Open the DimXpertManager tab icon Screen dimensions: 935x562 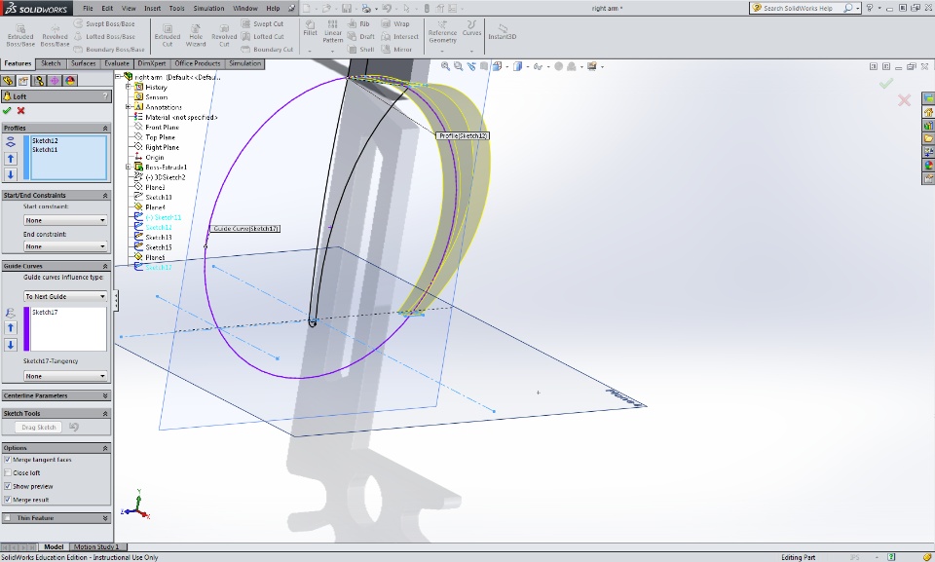click(x=55, y=81)
